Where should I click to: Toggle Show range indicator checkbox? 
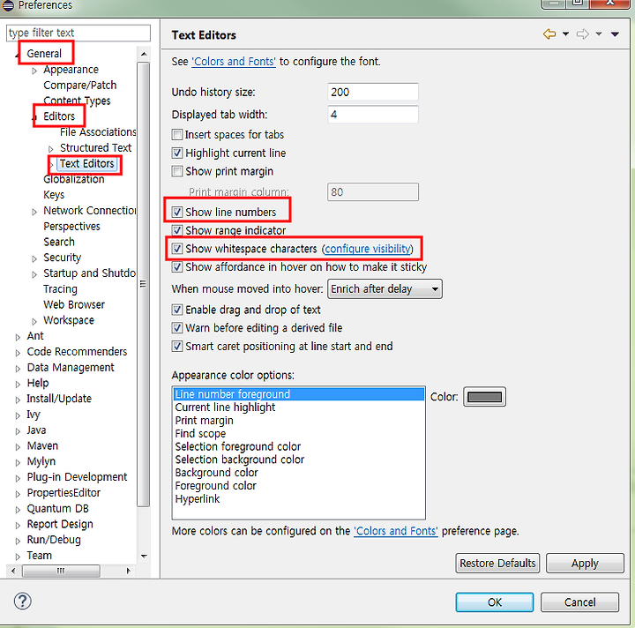click(x=177, y=230)
